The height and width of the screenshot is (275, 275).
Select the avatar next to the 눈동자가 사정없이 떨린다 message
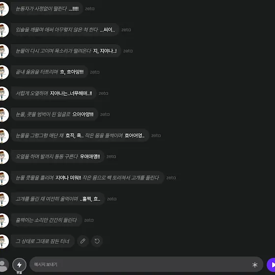[x=3, y=9]
